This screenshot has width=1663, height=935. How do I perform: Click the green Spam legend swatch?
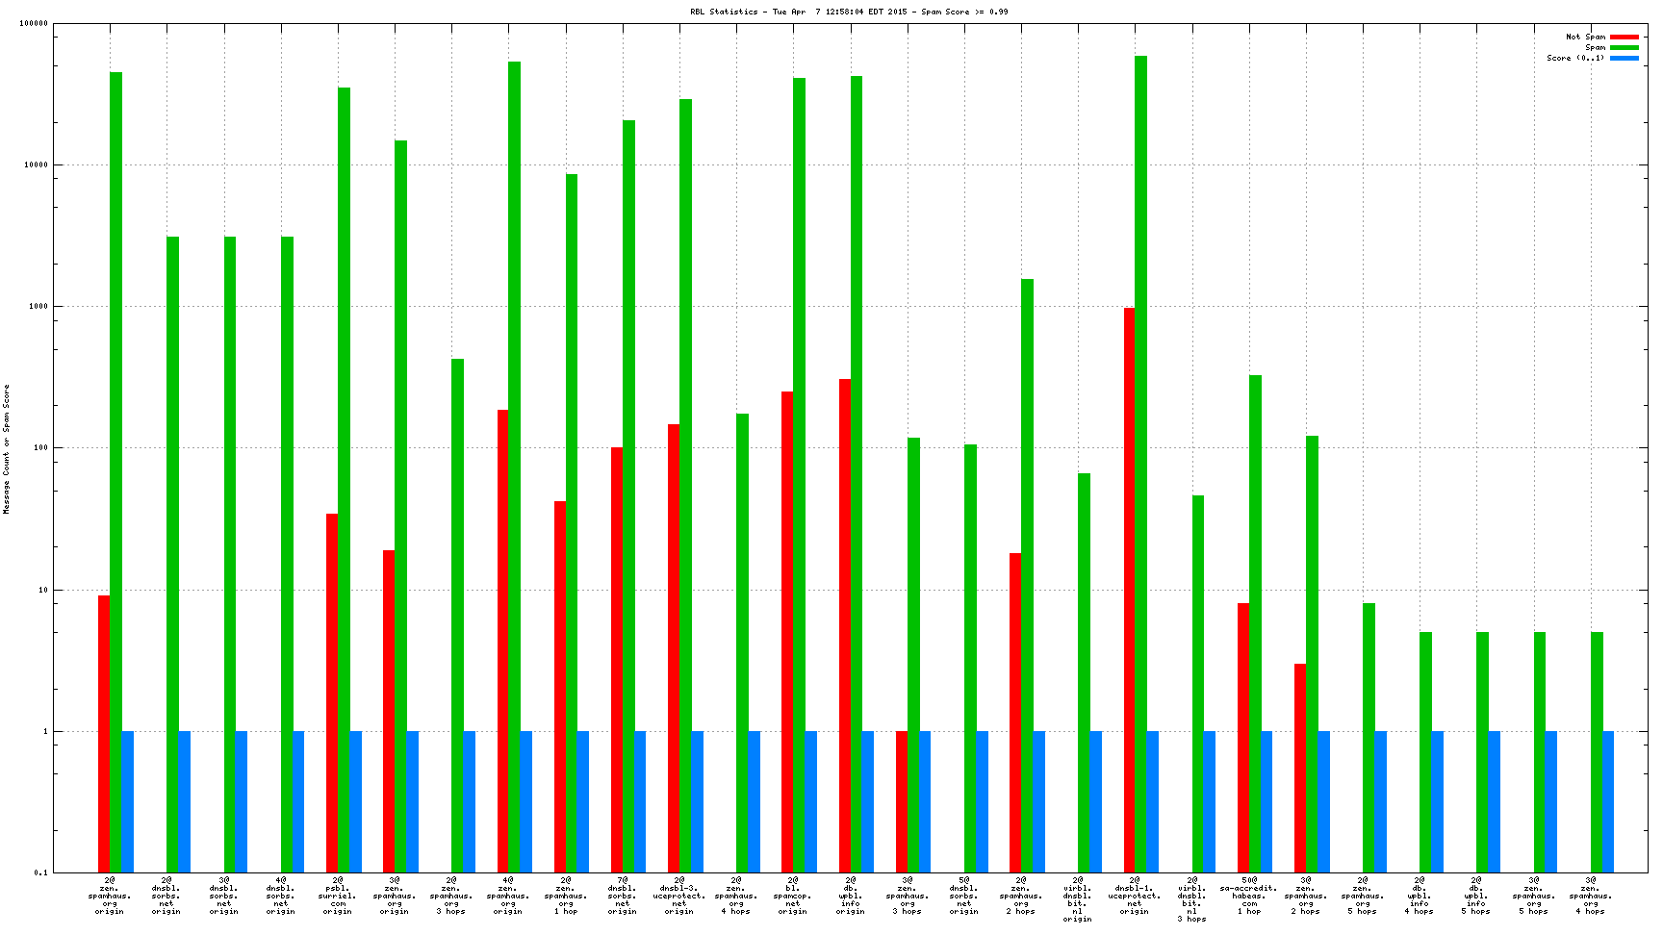1624,48
